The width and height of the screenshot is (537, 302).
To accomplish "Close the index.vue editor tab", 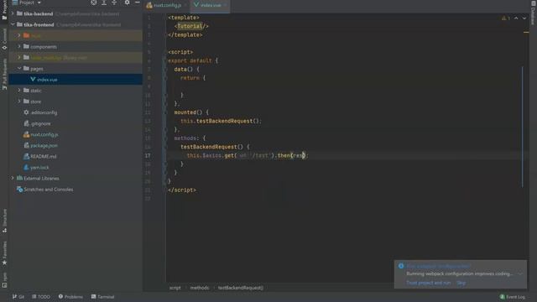I will point(225,5).
